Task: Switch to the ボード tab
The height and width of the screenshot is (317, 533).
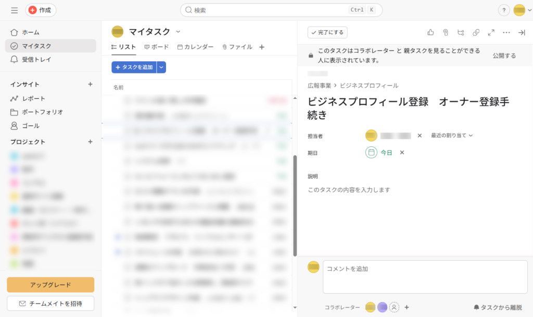Action: (x=157, y=47)
